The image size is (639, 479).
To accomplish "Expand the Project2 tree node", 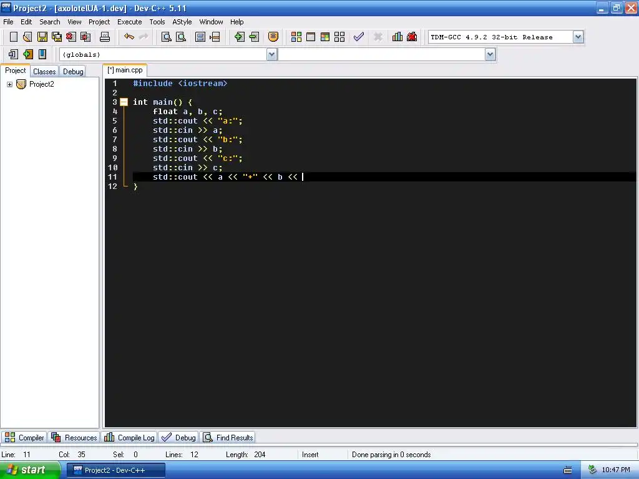I will coord(9,84).
